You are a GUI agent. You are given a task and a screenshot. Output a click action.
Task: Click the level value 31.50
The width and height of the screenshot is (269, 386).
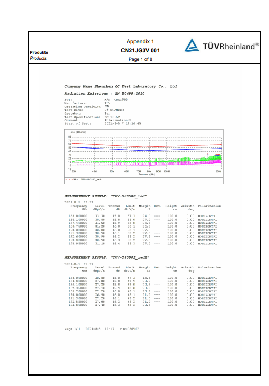pyautogui.click(x=100, y=223)
